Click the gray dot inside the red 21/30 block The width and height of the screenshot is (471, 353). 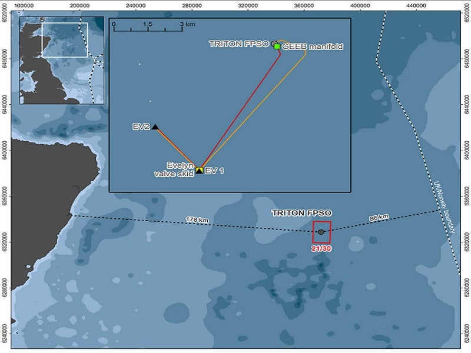[321, 232]
